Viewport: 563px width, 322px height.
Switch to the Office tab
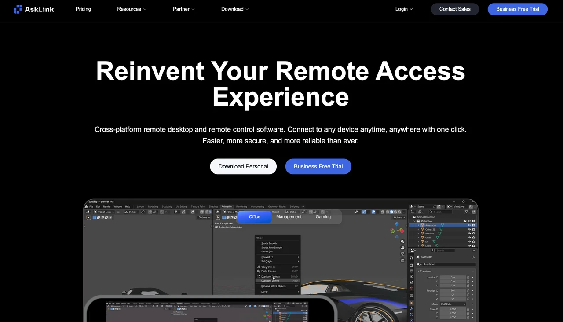pos(254,217)
